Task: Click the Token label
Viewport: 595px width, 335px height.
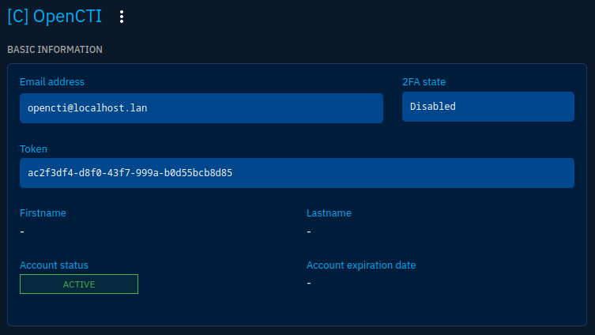Action: (x=34, y=149)
